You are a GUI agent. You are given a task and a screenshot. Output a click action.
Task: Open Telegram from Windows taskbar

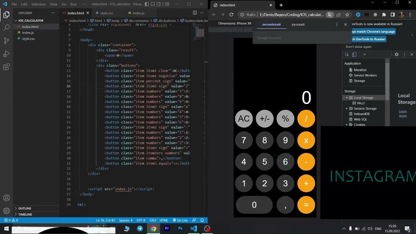pos(140,229)
